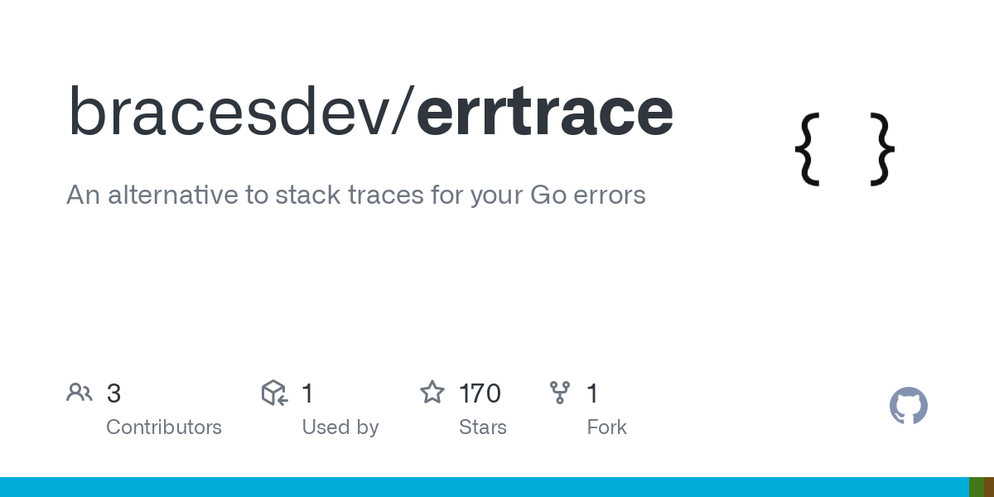Screen dimensions: 994x497
Task: Select the Used by label
Action: tap(340, 427)
